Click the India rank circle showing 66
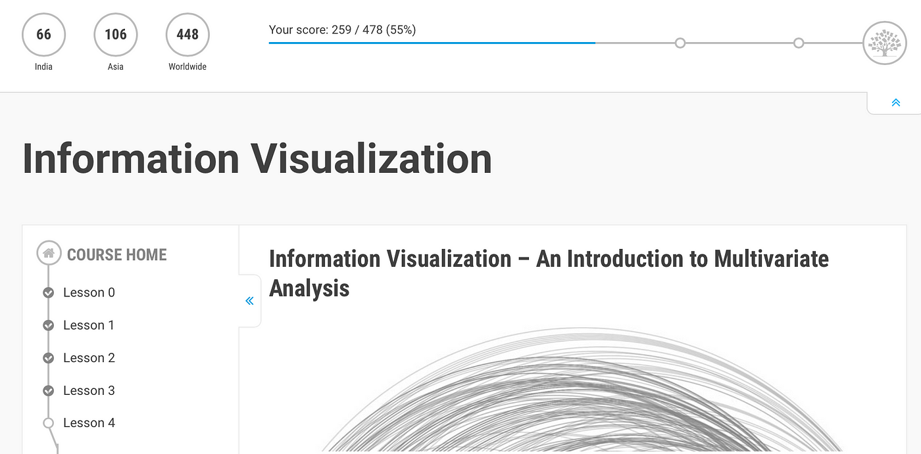Screen dimensions: 921x454 point(43,34)
